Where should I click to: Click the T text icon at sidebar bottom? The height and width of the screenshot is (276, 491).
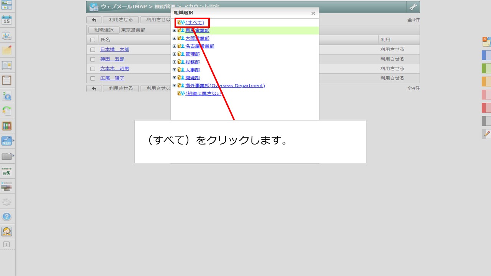pyautogui.click(x=7, y=244)
